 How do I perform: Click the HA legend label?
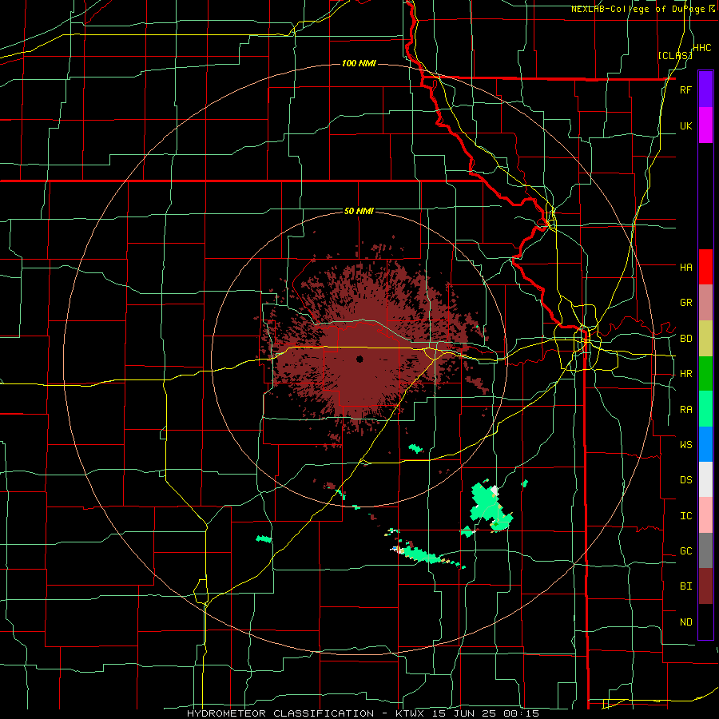tap(686, 267)
